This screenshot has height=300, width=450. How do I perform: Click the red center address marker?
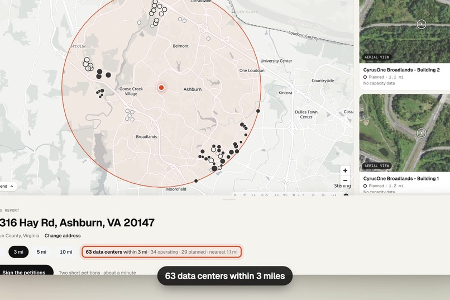coord(161,88)
